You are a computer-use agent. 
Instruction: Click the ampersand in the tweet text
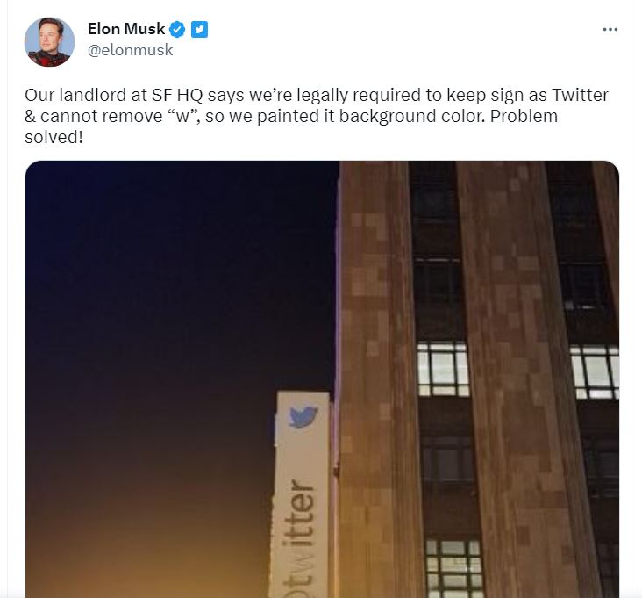point(30,116)
